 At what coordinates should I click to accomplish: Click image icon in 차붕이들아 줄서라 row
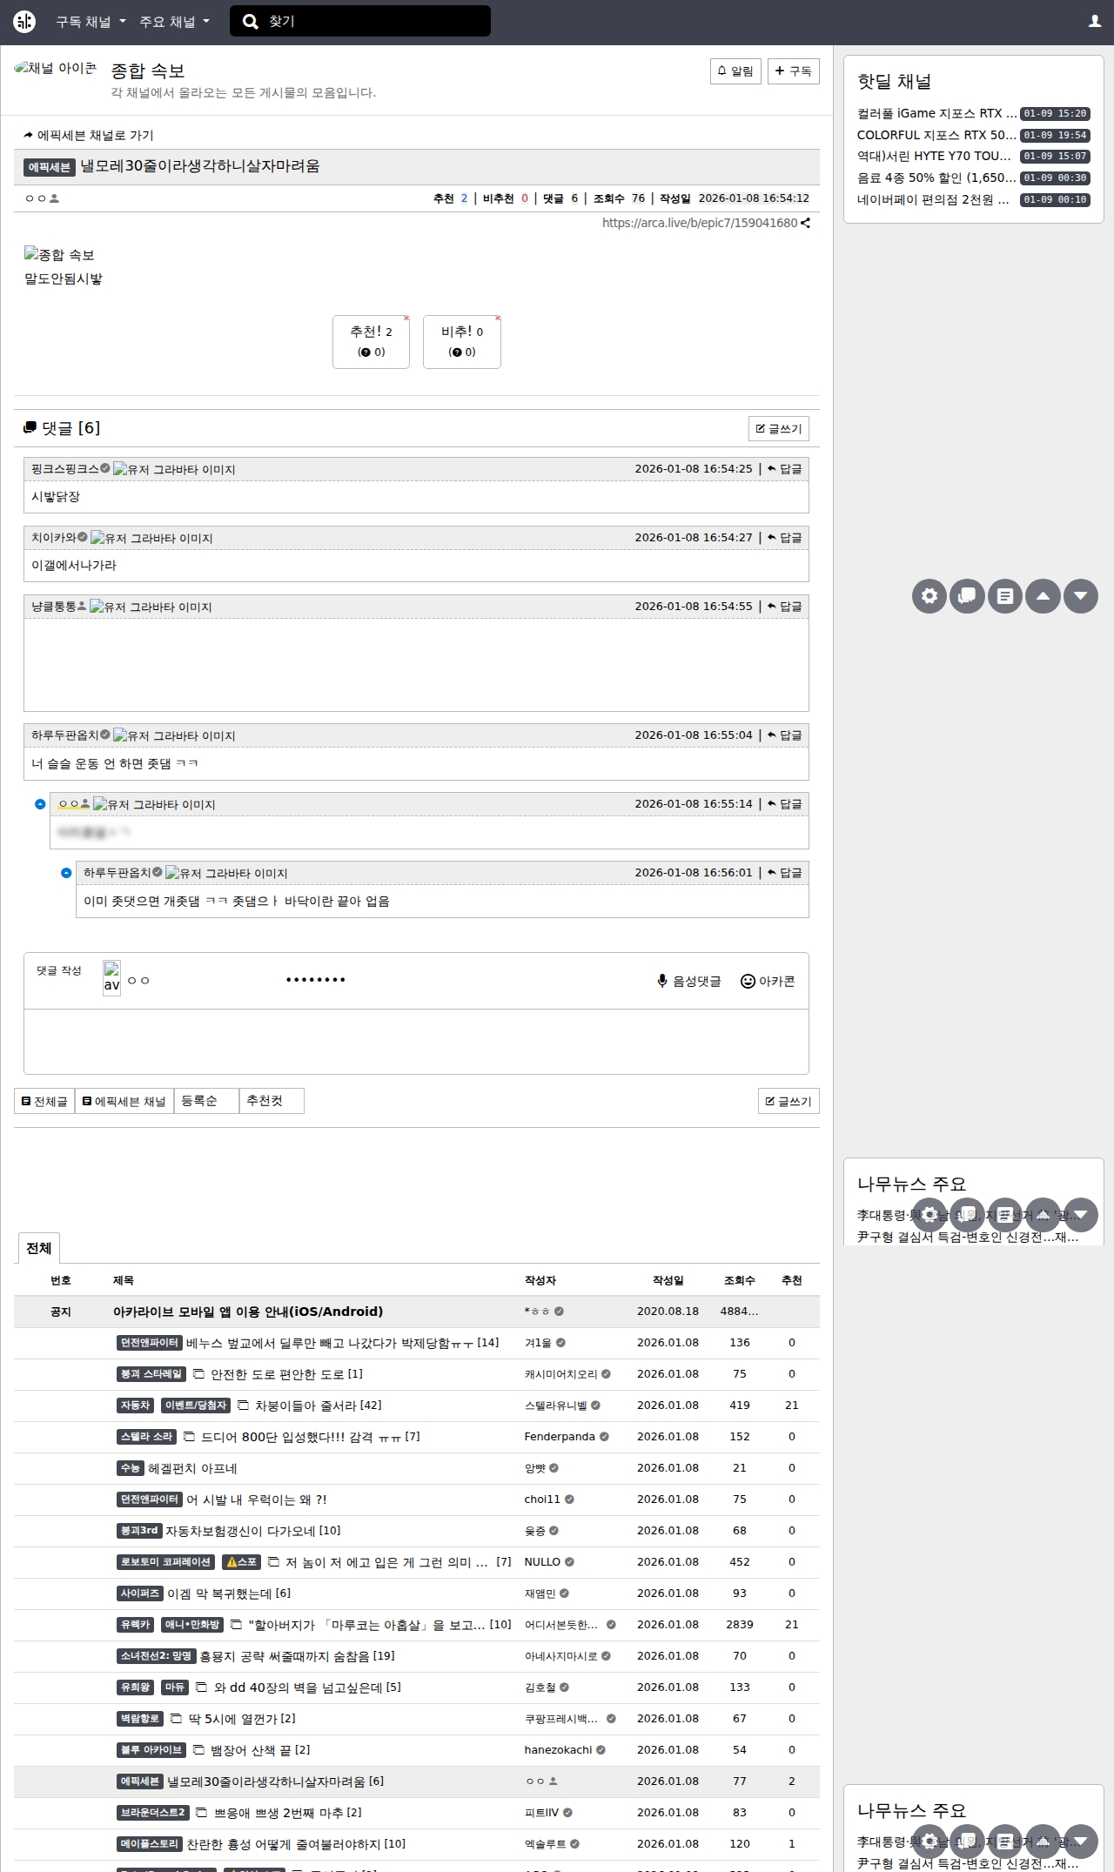click(x=243, y=1406)
